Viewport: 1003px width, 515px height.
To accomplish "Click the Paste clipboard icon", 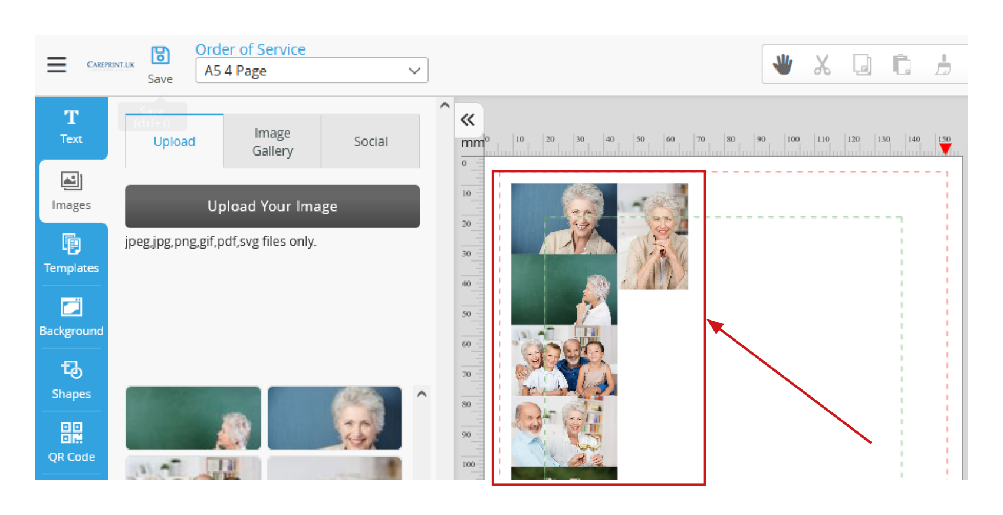I will pos(902,64).
